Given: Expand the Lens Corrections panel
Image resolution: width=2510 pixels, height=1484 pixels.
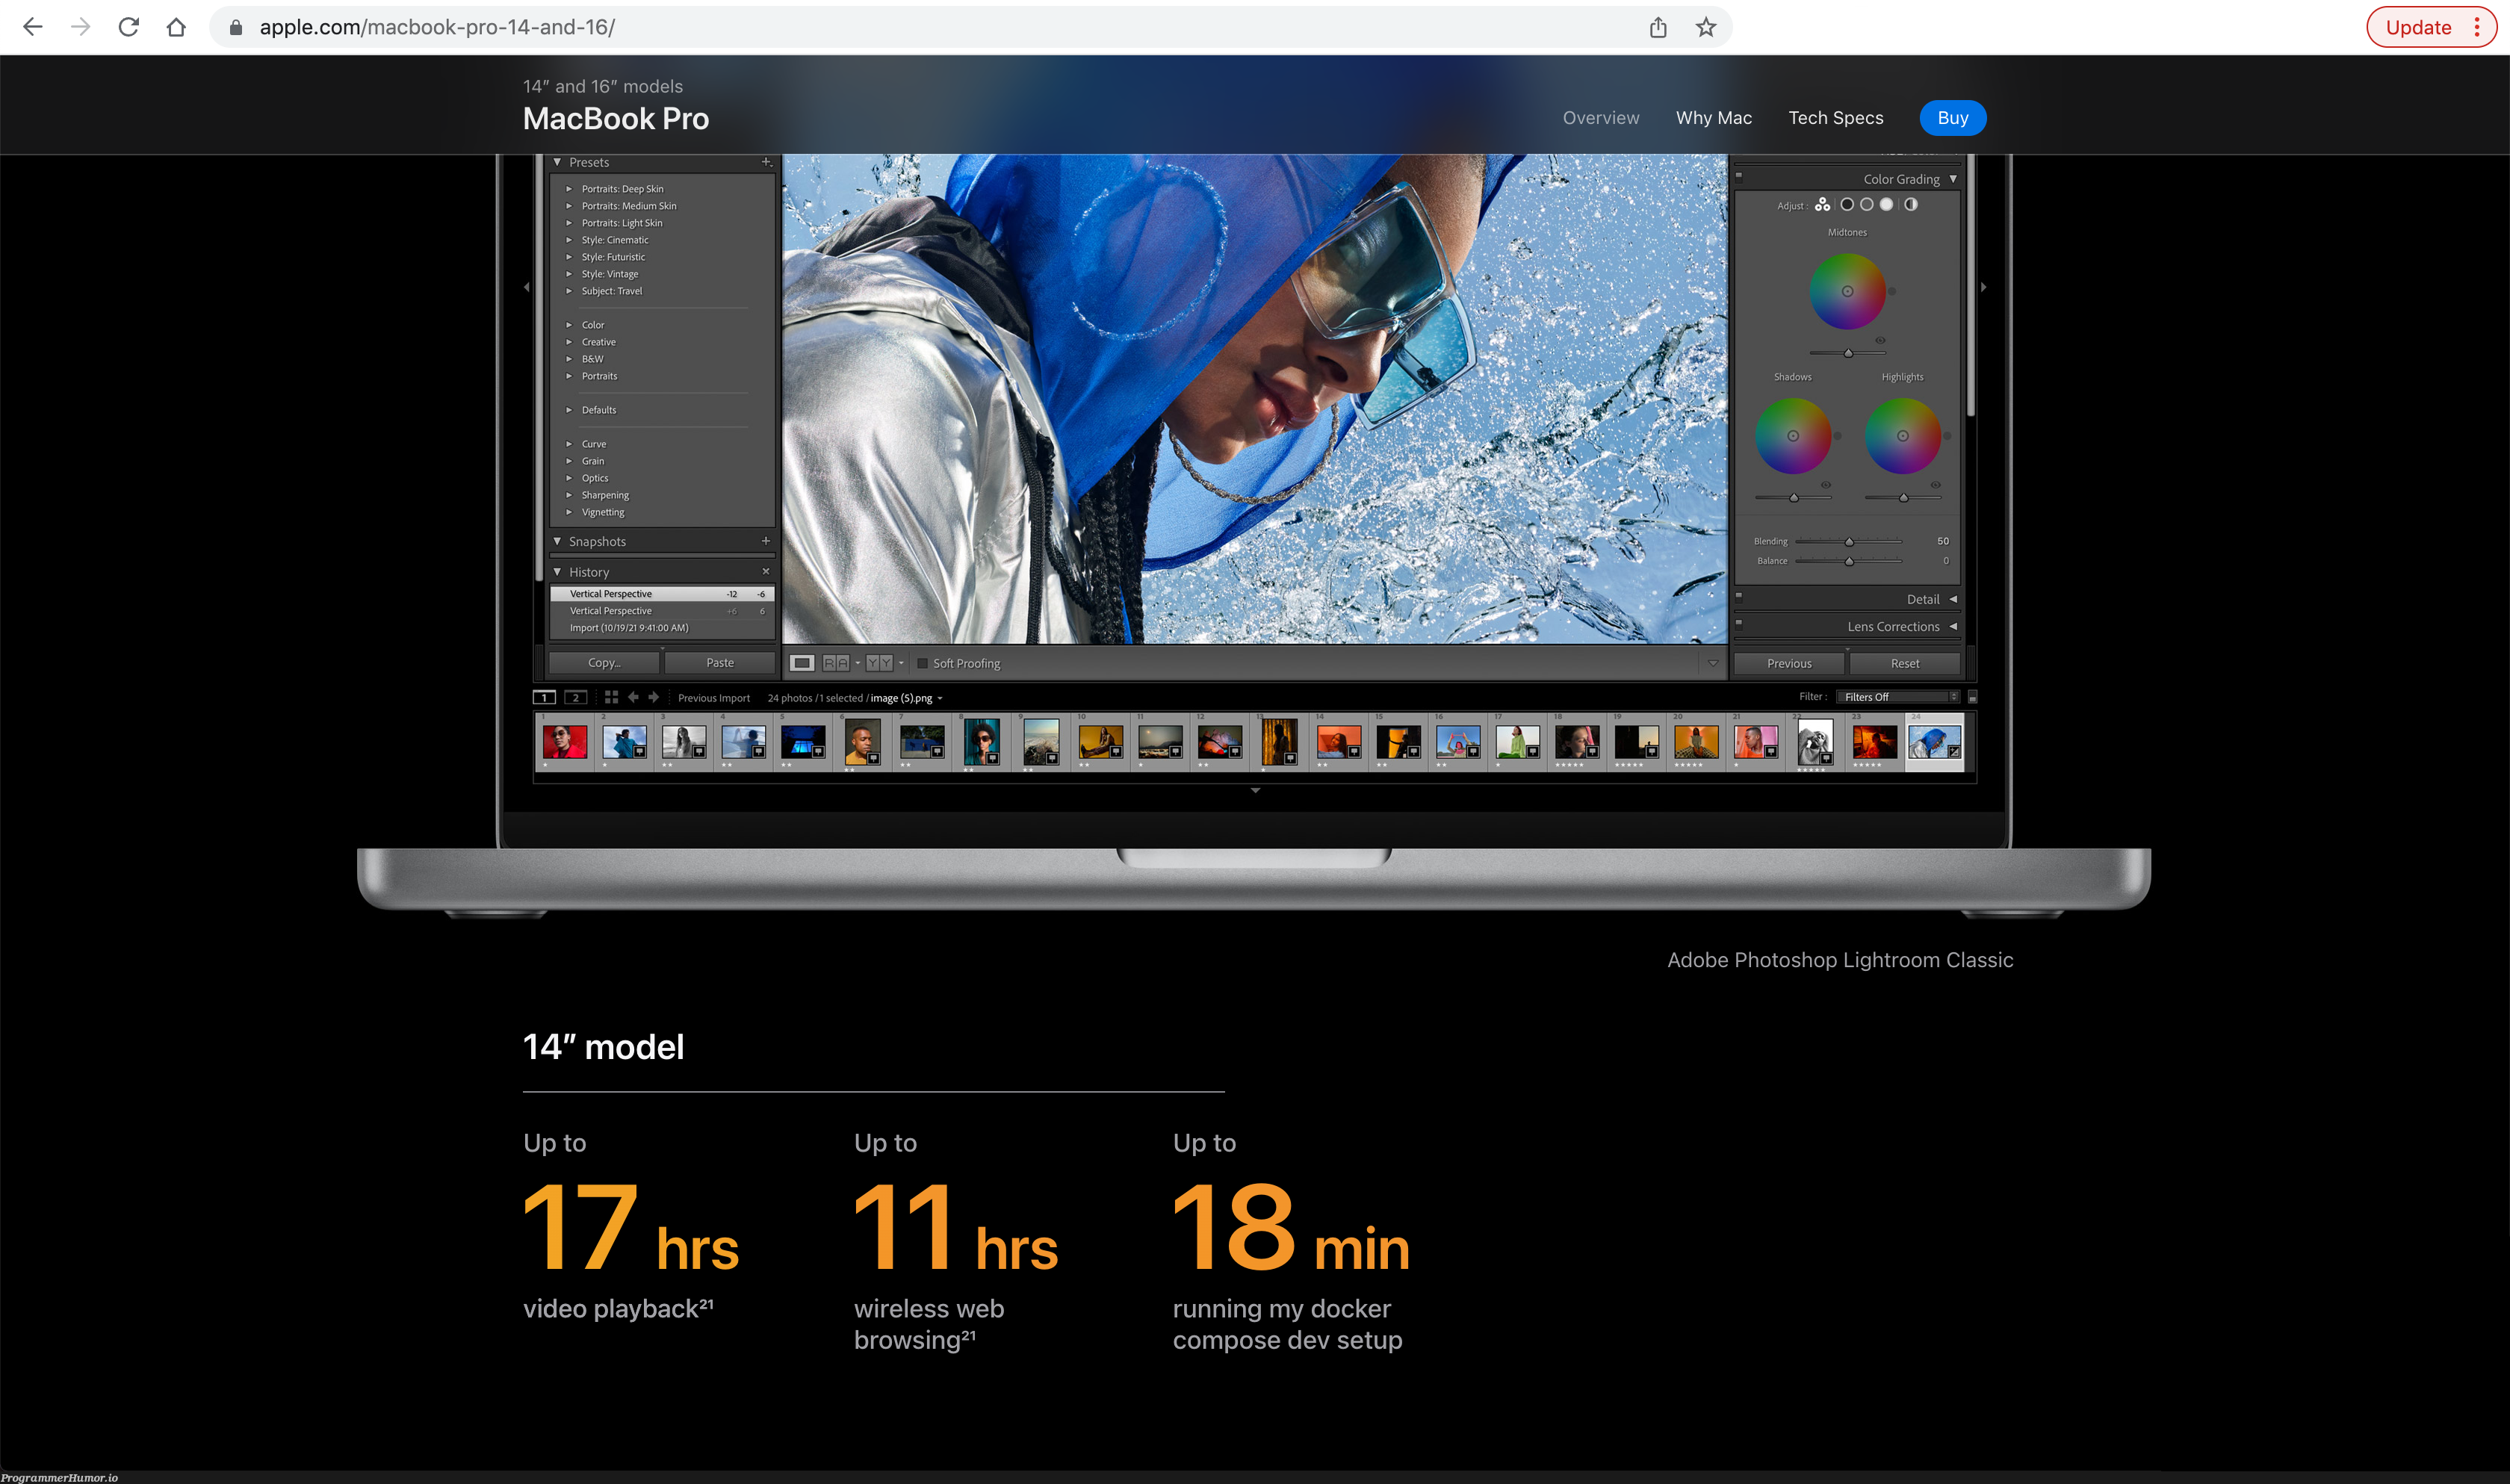Looking at the screenshot, I should tap(1953, 626).
